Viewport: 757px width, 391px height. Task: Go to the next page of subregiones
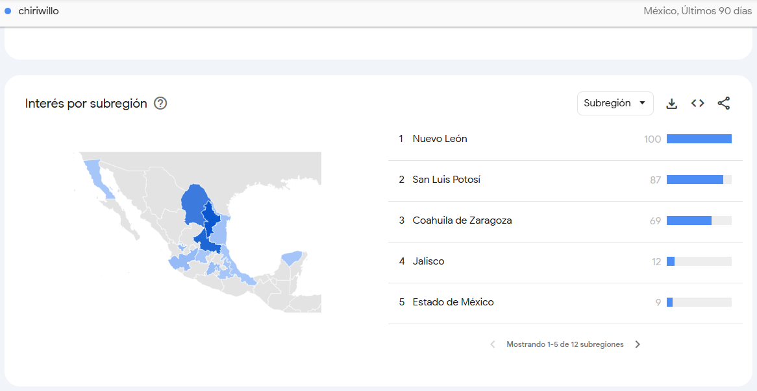(x=638, y=344)
